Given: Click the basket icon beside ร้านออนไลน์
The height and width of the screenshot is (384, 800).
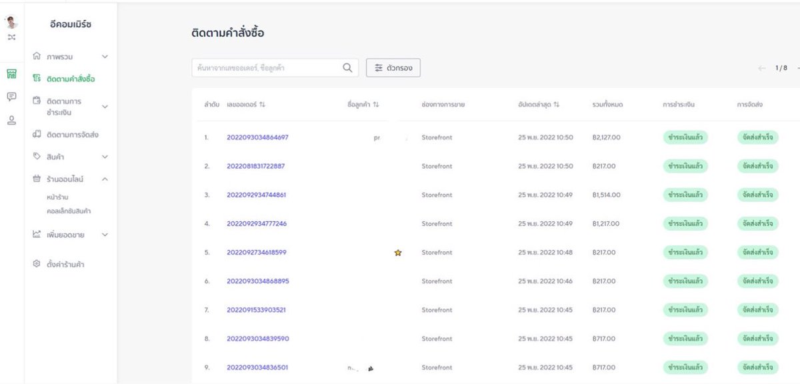Looking at the screenshot, I should (37, 179).
